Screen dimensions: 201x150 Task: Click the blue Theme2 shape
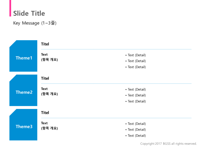23,90
